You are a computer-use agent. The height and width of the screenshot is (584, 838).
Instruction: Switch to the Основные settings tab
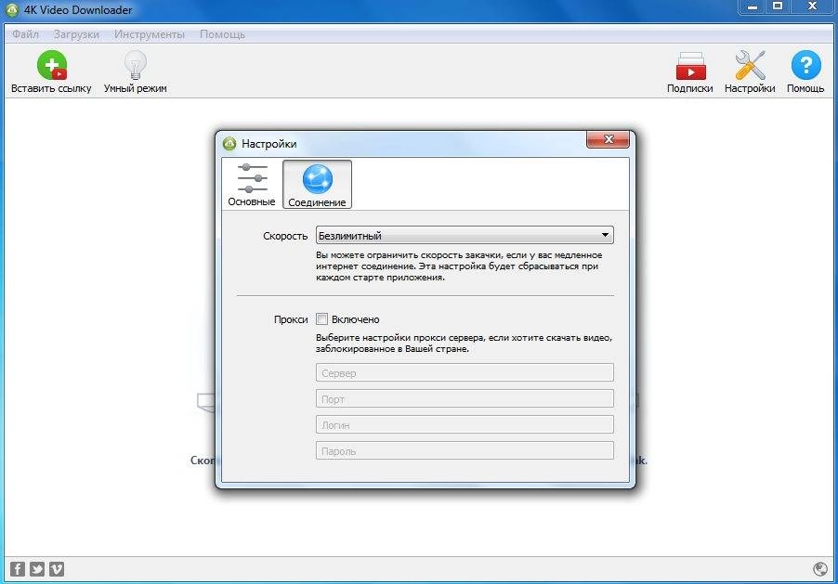point(252,185)
